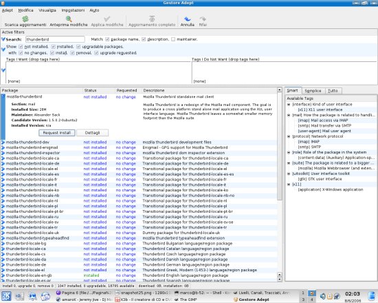Click the Search text field containing thunderbird
378x303 pixels.
(x=55, y=39)
